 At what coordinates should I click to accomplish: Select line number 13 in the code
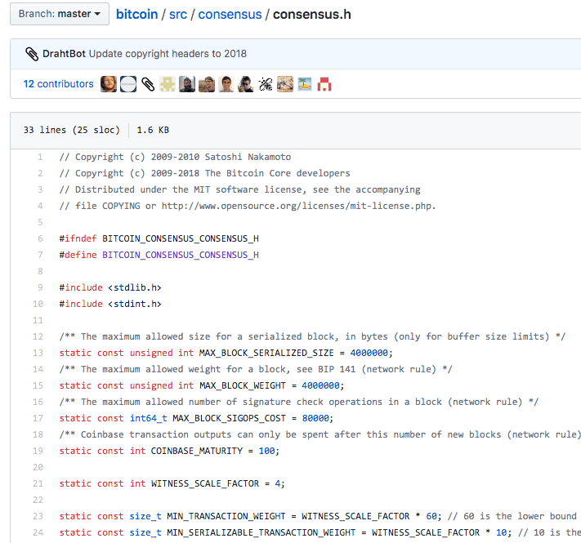39,353
